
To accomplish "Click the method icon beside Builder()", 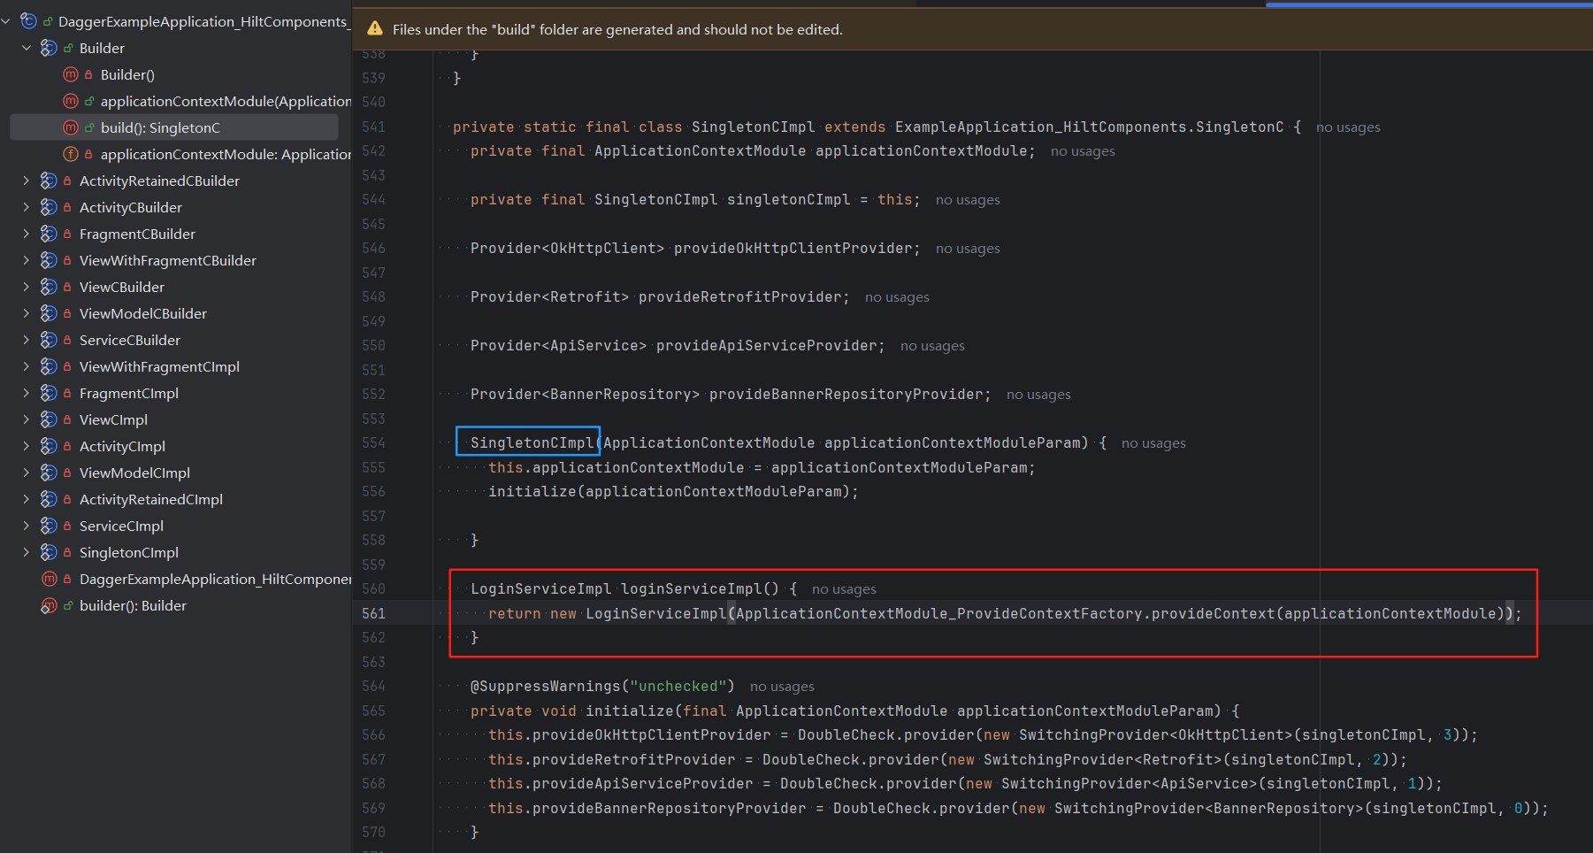I will pos(71,75).
